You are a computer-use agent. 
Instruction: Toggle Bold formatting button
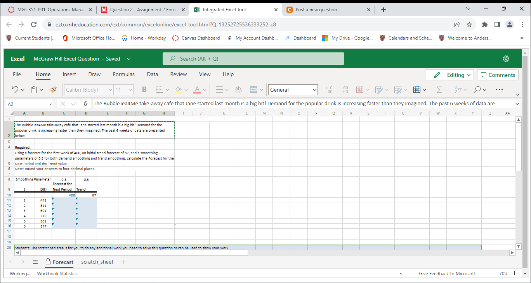[x=144, y=90]
